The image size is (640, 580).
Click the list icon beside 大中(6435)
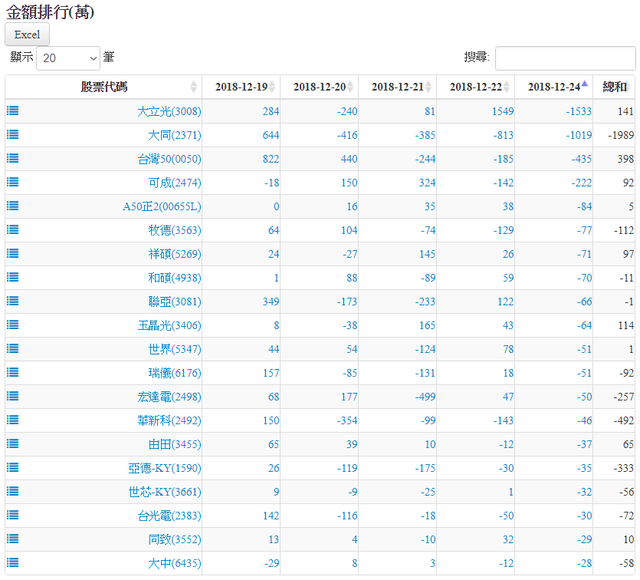[x=12, y=562]
